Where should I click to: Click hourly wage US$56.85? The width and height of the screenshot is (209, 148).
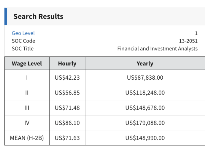click(67, 93)
